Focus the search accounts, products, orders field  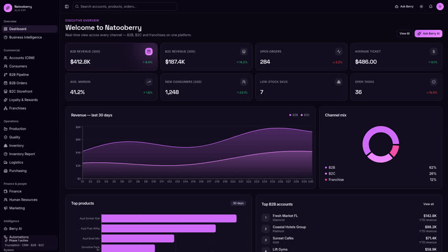click(125, 7)
